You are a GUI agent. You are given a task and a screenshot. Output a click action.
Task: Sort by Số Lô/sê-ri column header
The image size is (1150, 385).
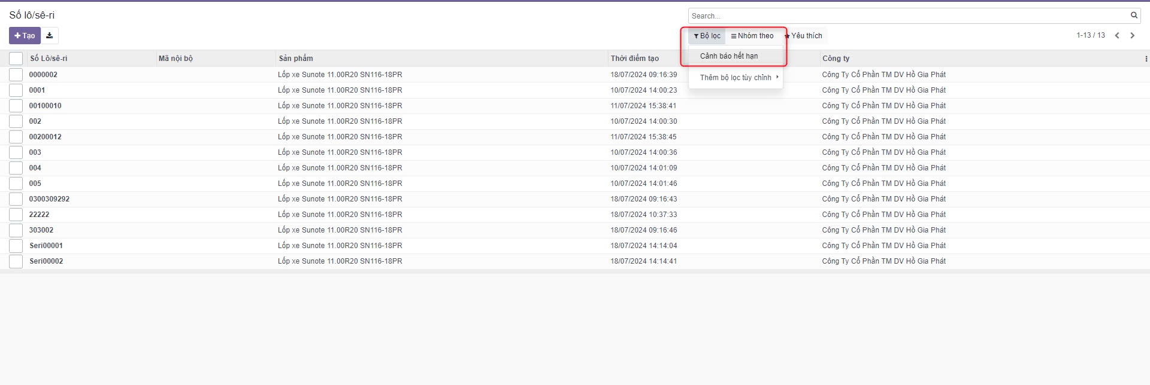[49, 59]
